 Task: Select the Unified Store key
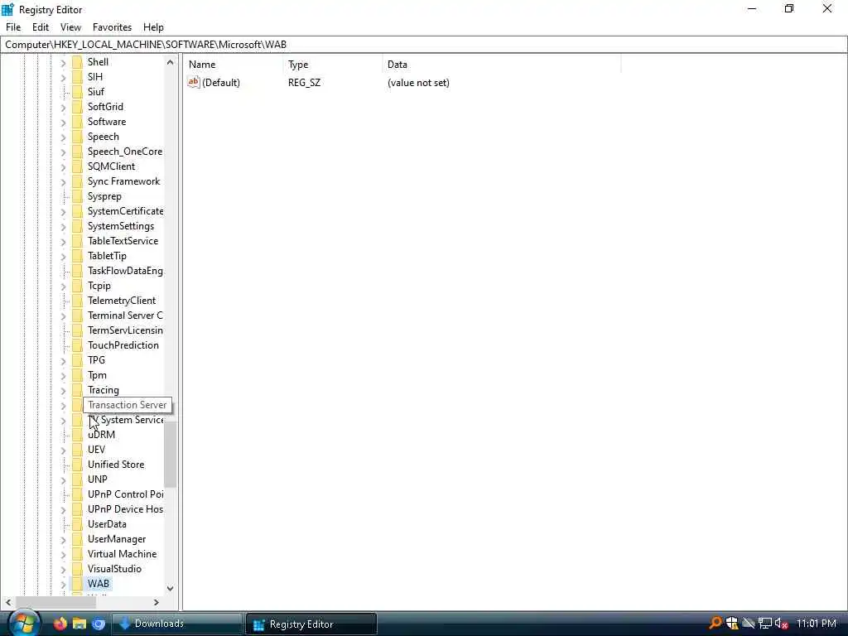click(116, 465)
